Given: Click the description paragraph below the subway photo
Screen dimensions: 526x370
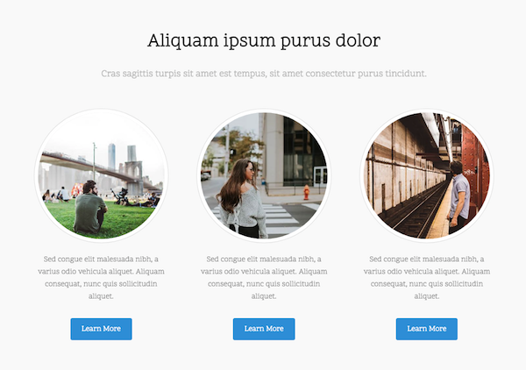Looking at the screenshot, I should coord(426,277).
